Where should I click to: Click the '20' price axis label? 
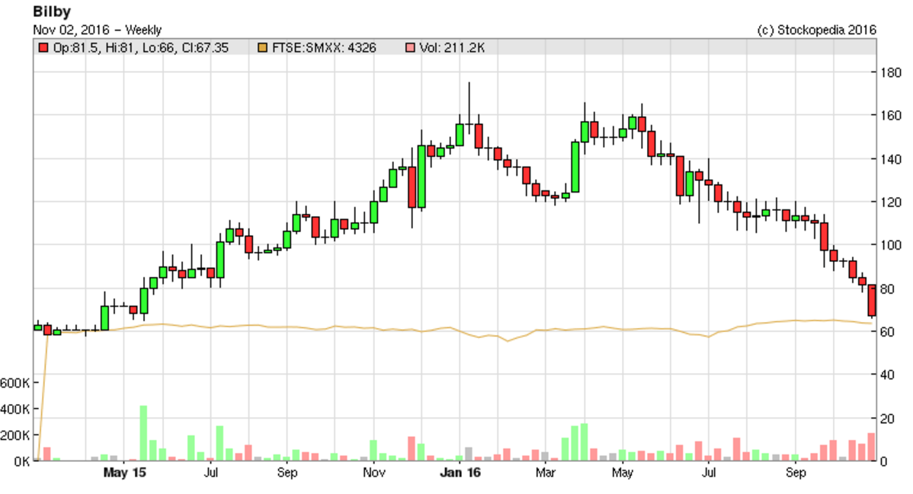[x=887, y=419]
